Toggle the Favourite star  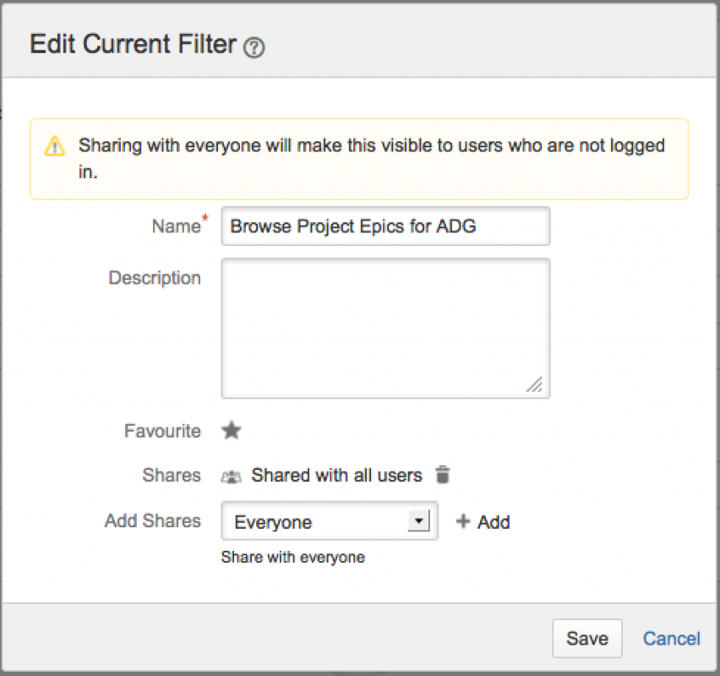(232, 431)
